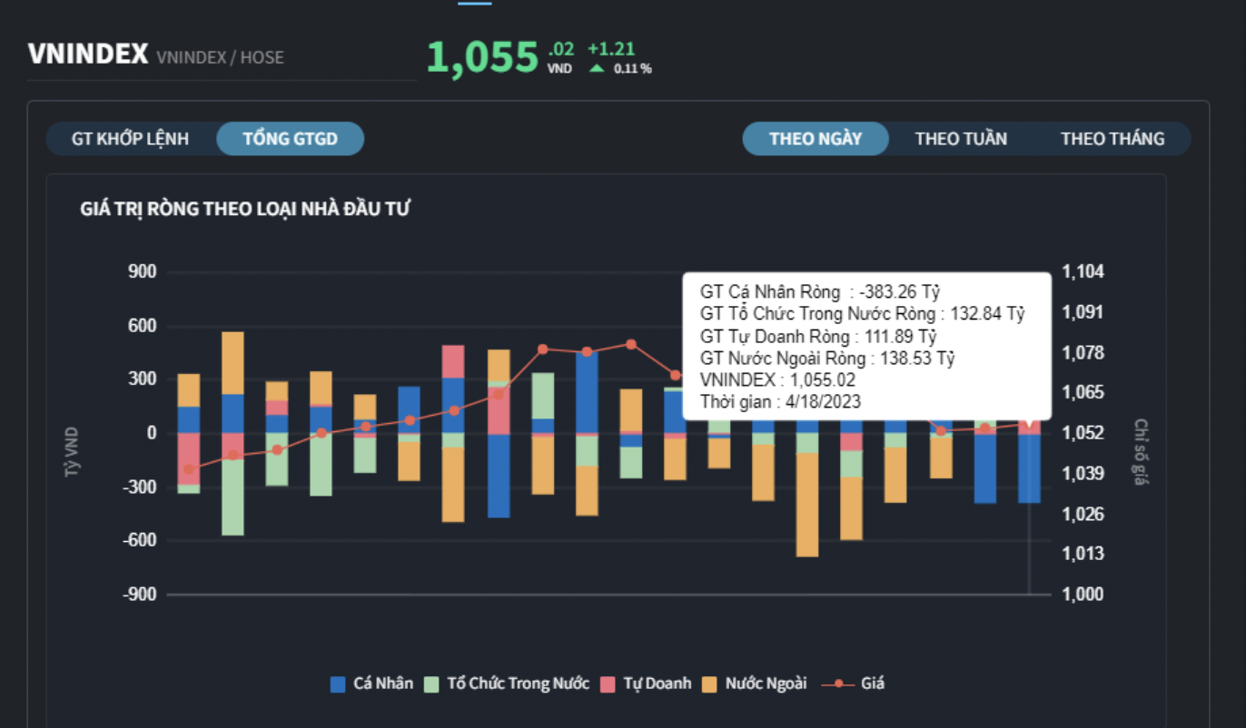Screen dimensions: 1246x728
Task: Switch to the GT KHỚP LỆNH tab
Action: [131, 139]
